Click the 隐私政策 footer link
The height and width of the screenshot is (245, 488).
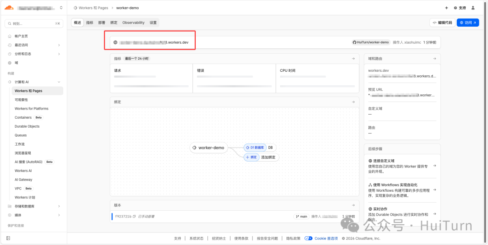[294, 239]
